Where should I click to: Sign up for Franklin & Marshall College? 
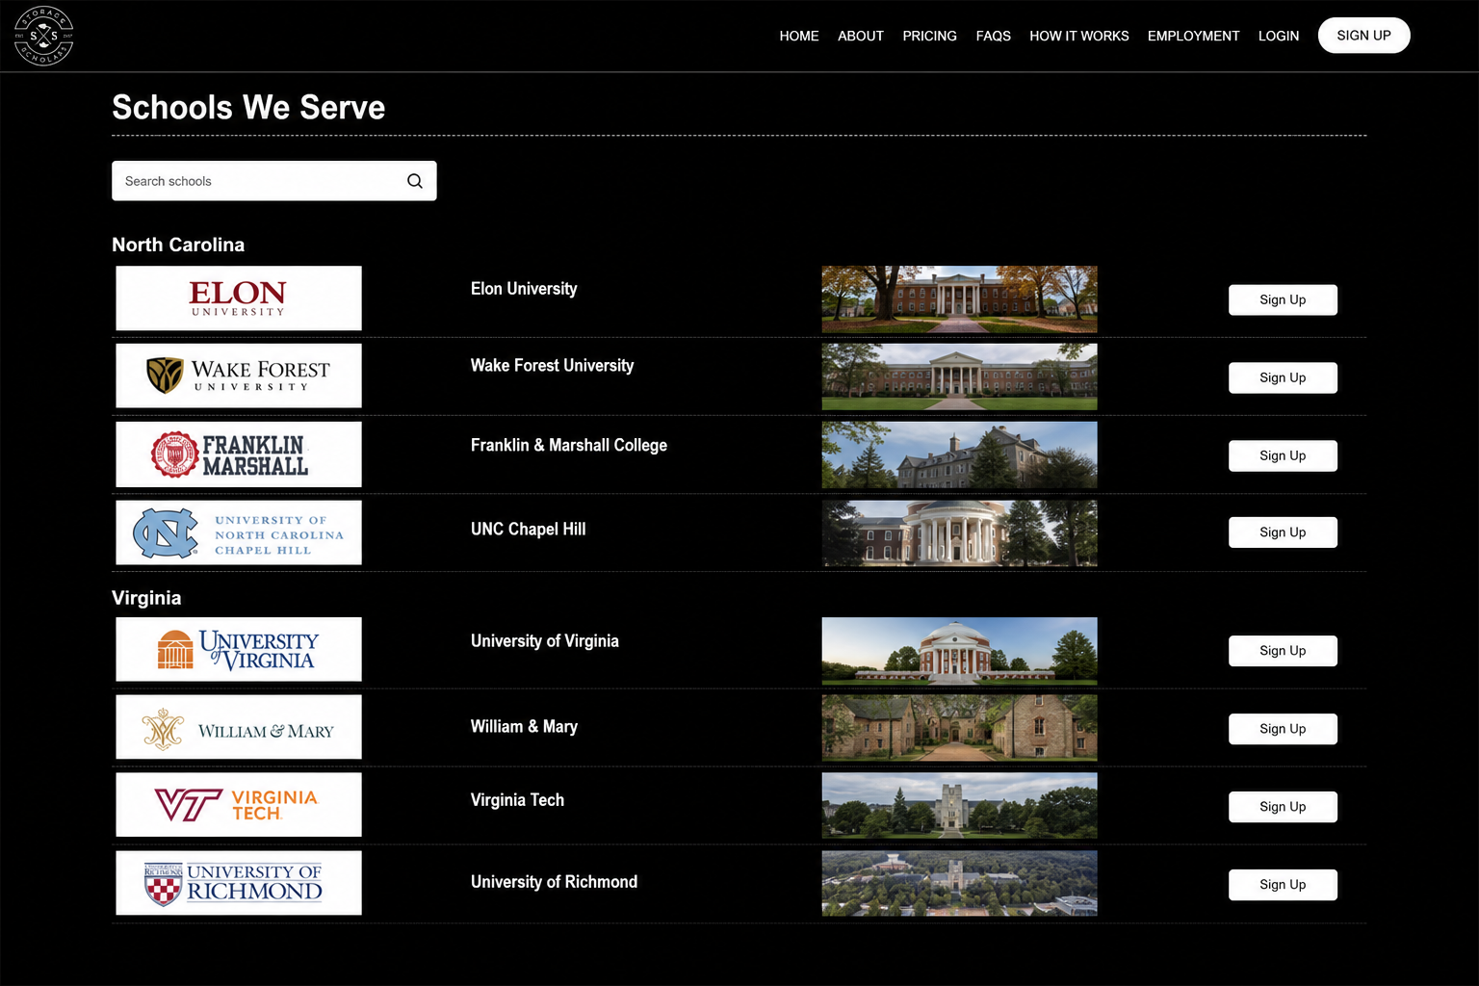click(x=1284, y=455)
